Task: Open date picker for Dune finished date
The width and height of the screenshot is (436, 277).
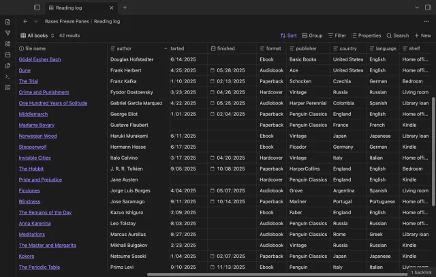Action: click(x=213, y=70)
